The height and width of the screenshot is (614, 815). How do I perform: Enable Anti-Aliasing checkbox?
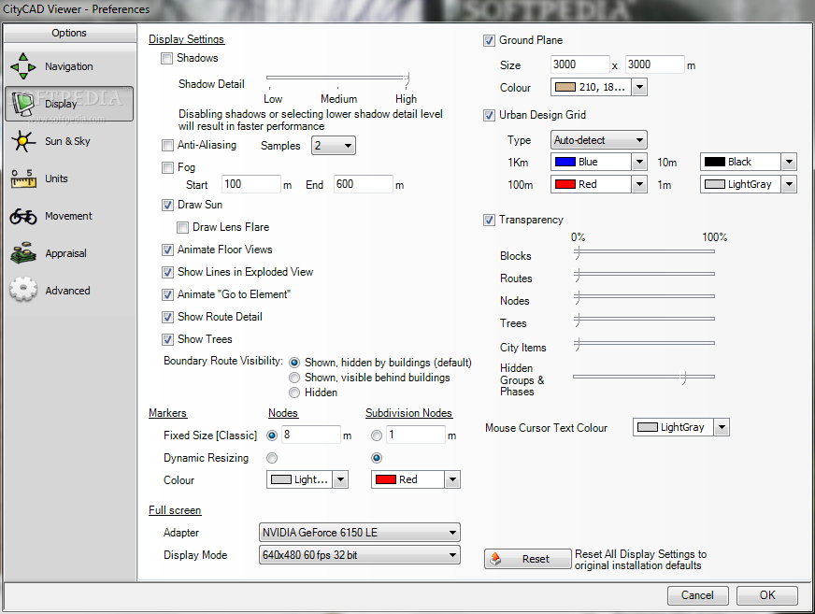tap(167, 145)
